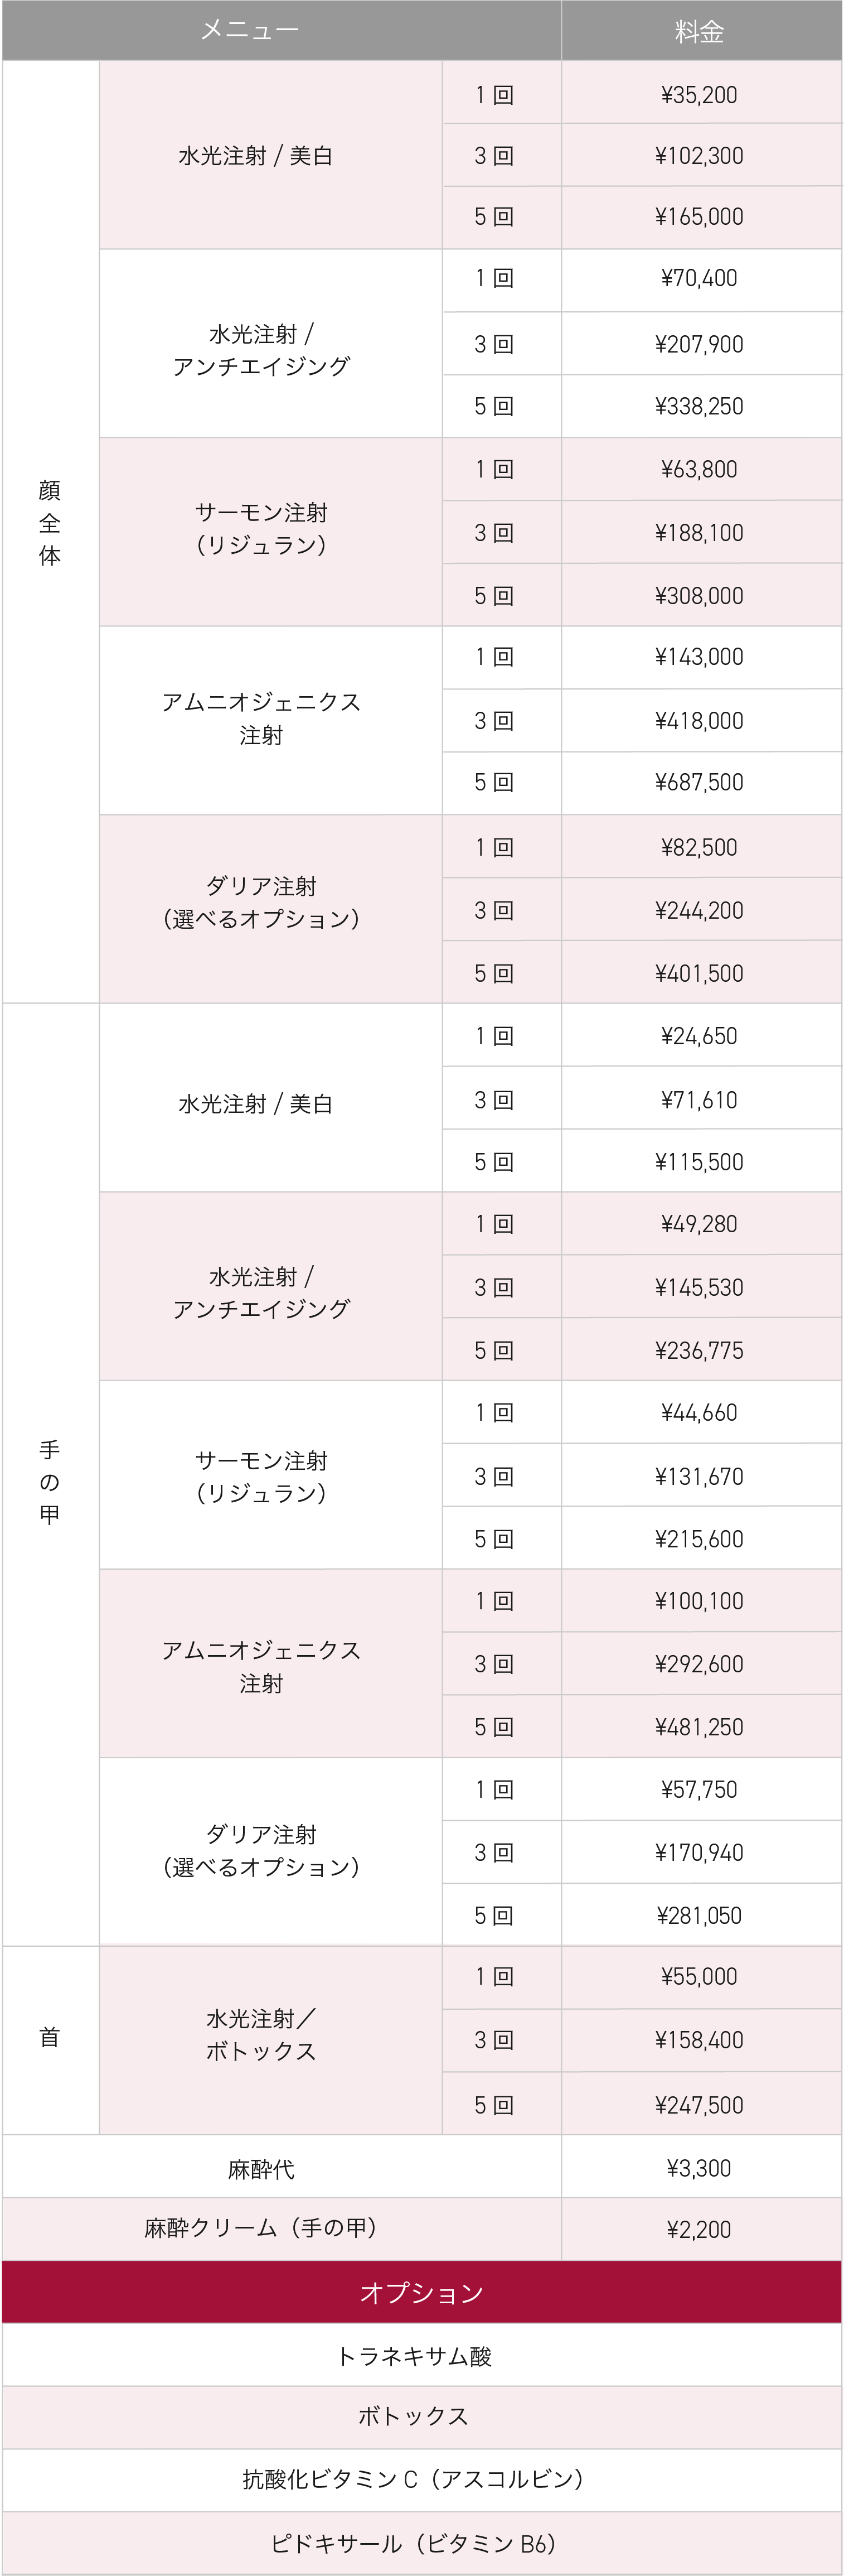844x2576 pixels.
Task: Click the 料金 column header
Action: [701, 30]
